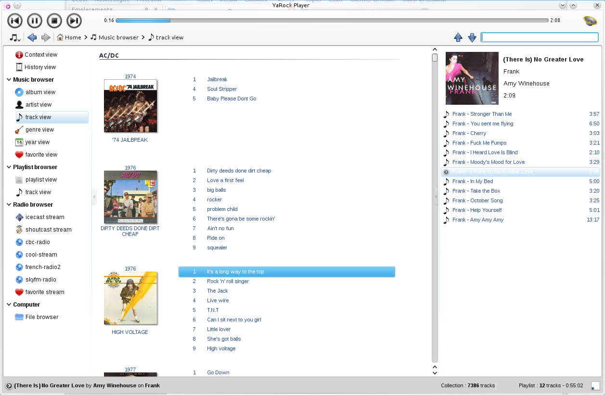The image size is (605, 395).
Task: Select the '74 Jailbreak album cover
Action: coord(130,106)
